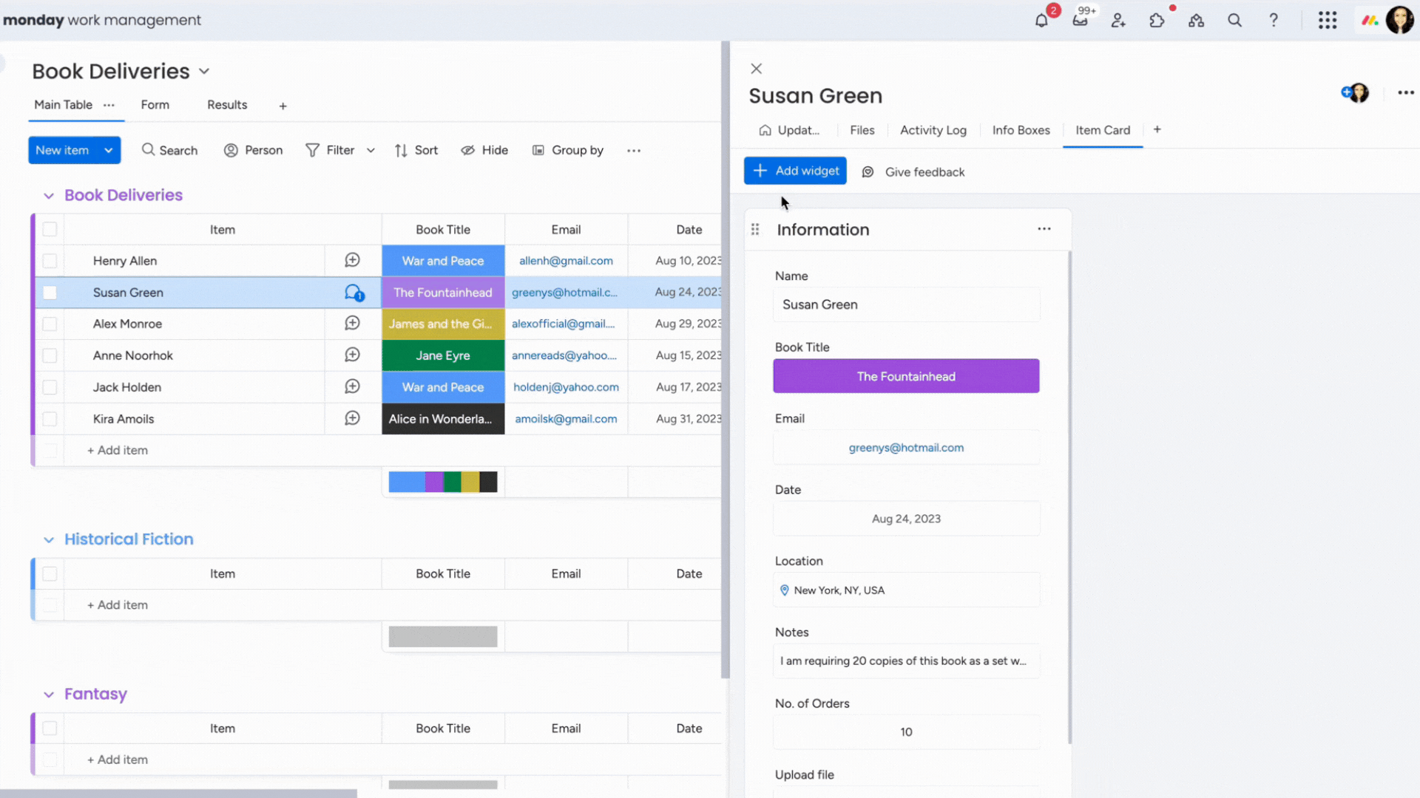Screen dimensions: 1420x798
Task: Click the Book Title color summary bar
Action: (x=443, y=482)
